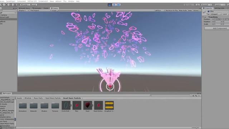The image size is (229, 129).
Task: Click the Step frame button
Action: (118, 5)
